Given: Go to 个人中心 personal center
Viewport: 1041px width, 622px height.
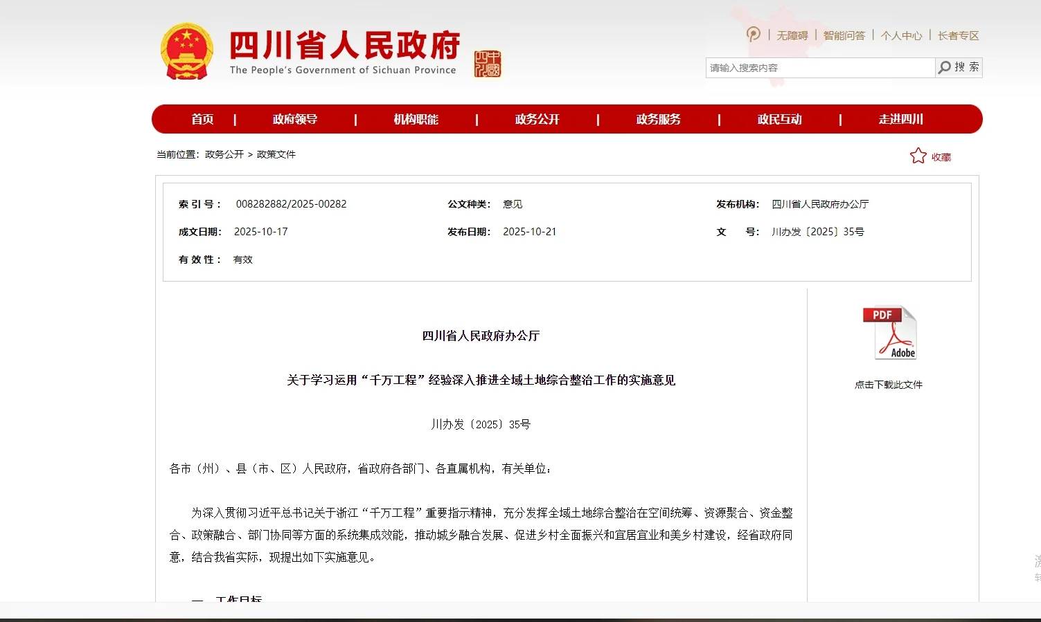Looking at the screenshot, I should (x=901, y=35).
